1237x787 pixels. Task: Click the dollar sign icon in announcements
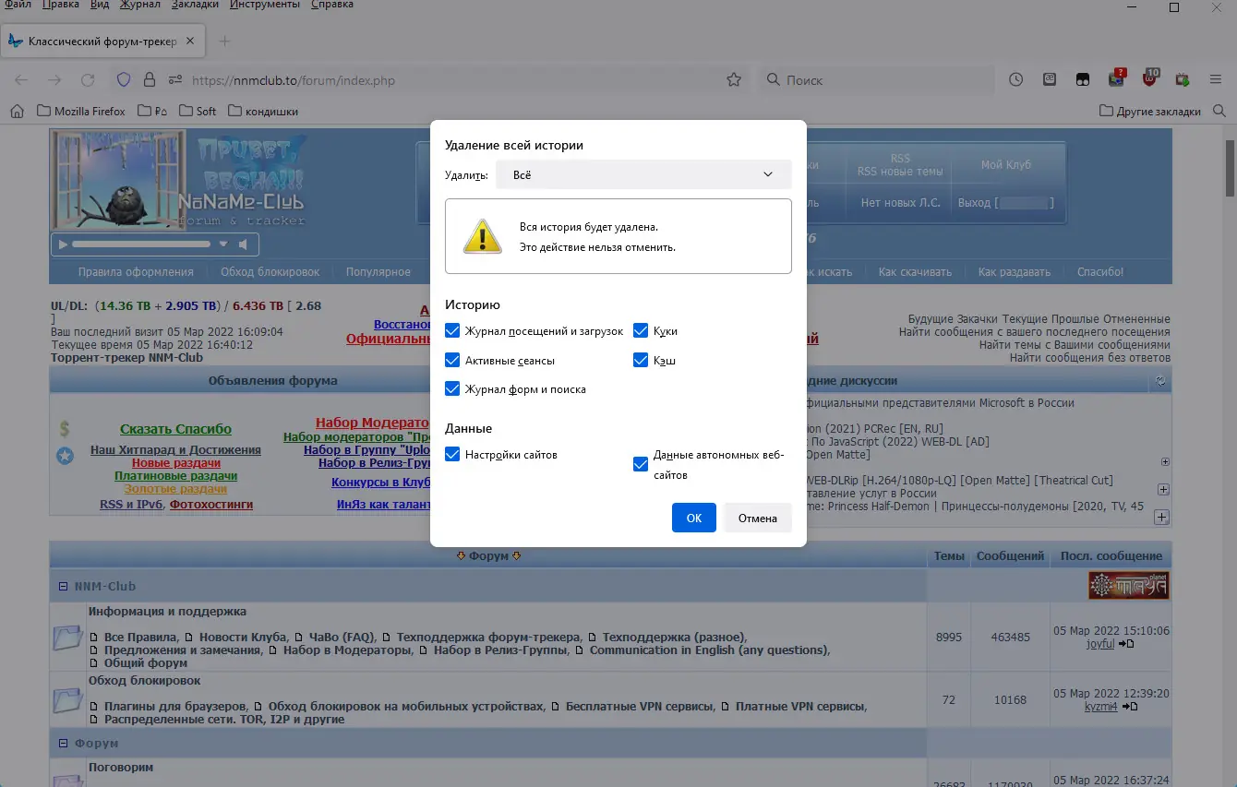coord(65,428)
